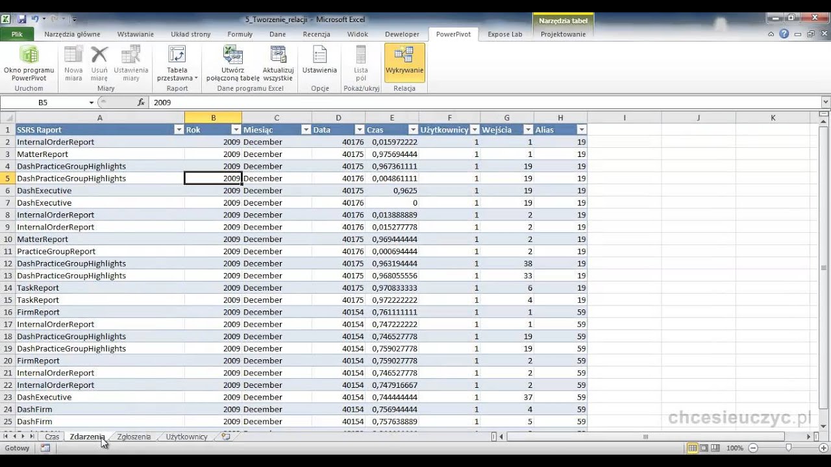This screenshot has height=467, width=831.
Task: Insert a new worksheet
Action: (226, 437)
